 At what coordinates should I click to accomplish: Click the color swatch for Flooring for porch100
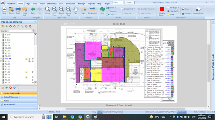point(172,79)
